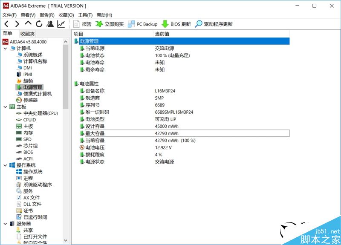The width and height of the screenshot is (341, 245).
Task: Select 系统驱动程序 in the tree
Action: click(34, 185)
